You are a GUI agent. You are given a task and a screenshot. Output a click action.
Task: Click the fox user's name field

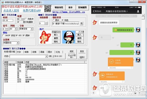pyautogui.click(x=56, y=32)
